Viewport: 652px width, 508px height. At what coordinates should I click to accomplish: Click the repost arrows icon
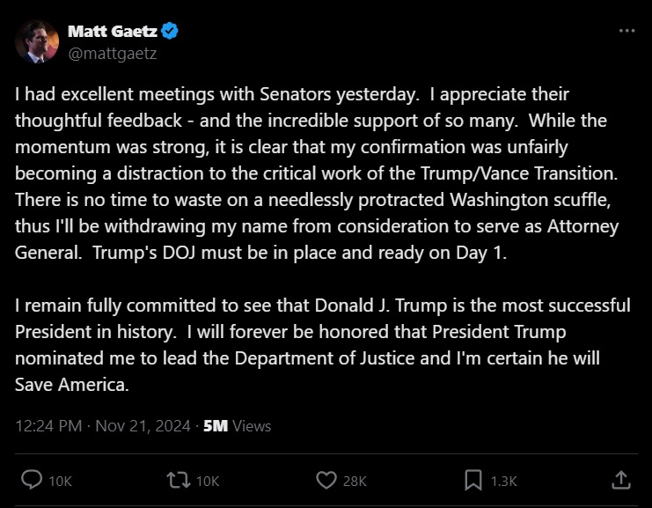(x=179, y=480)
